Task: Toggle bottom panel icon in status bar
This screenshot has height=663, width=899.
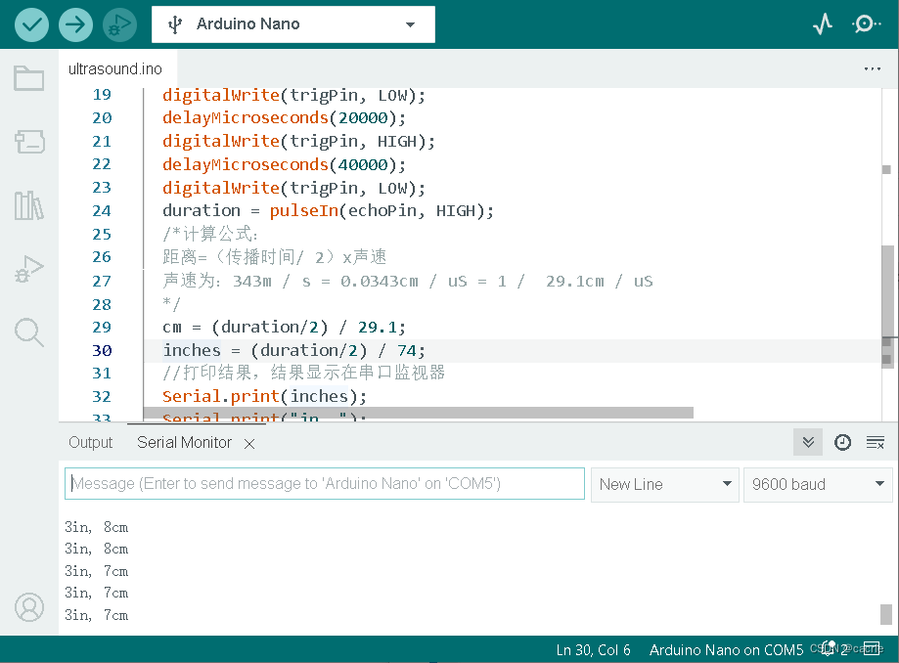Action: 872,648
